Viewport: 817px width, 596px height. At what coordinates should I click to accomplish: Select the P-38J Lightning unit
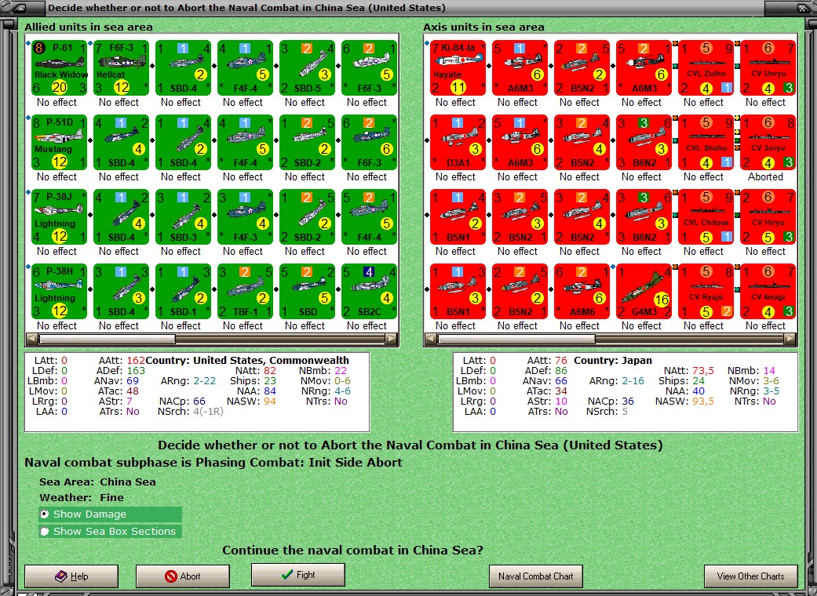coord(59,216)
